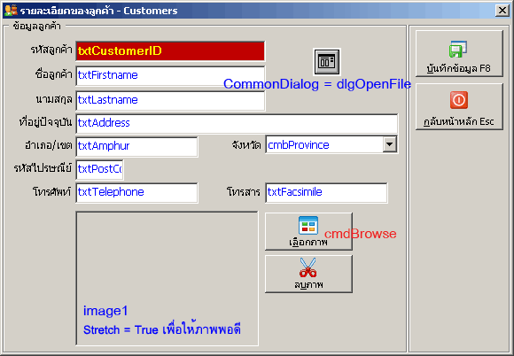Screen dimensions: 514x356
Task: Click the picture browse icon on cmdBrowse
Action: pyautogui.click(x=308, y=225)
